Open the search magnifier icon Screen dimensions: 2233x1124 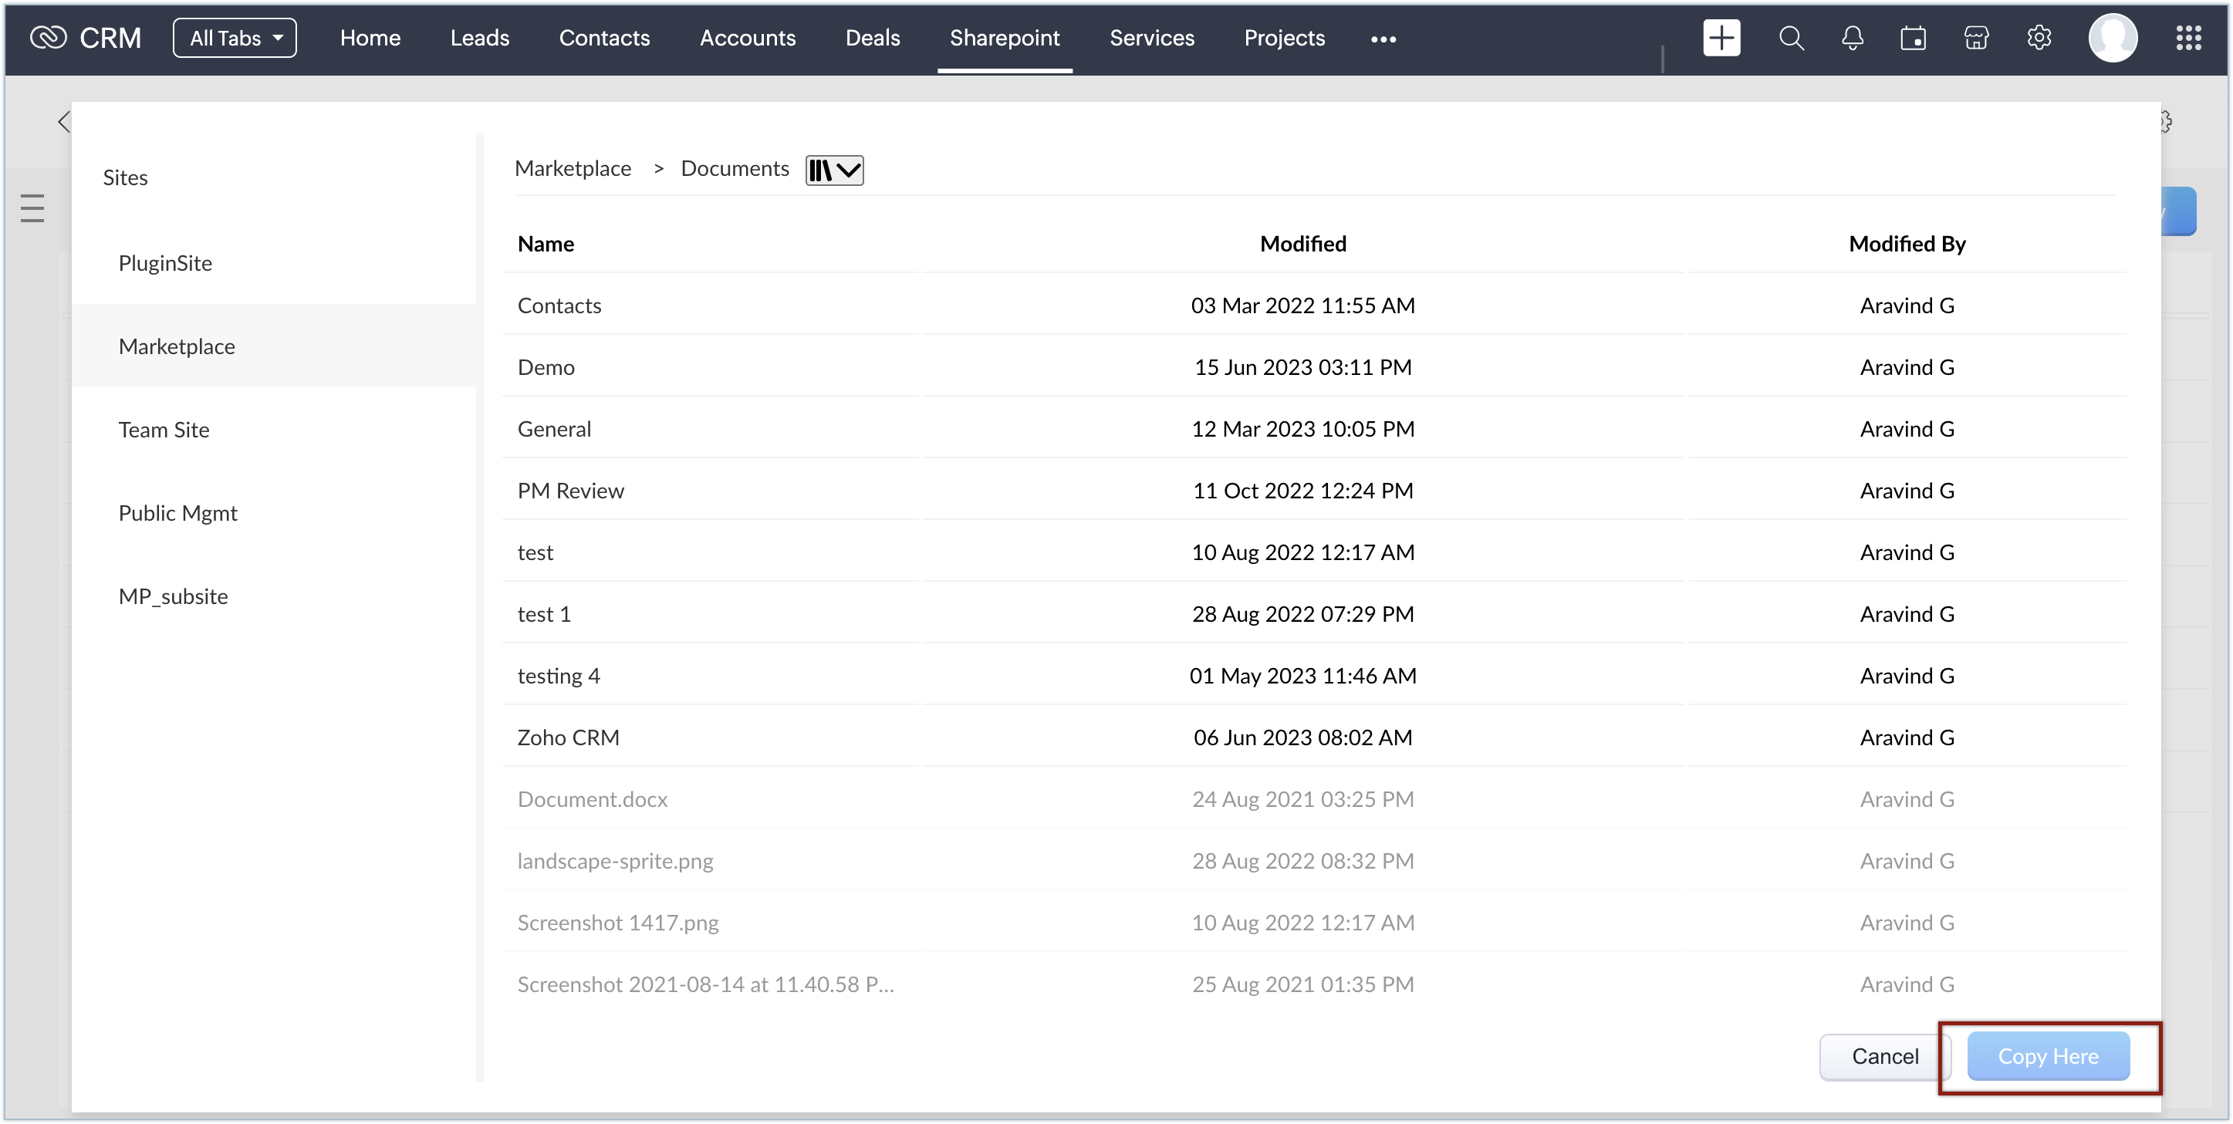point(1791,38)
